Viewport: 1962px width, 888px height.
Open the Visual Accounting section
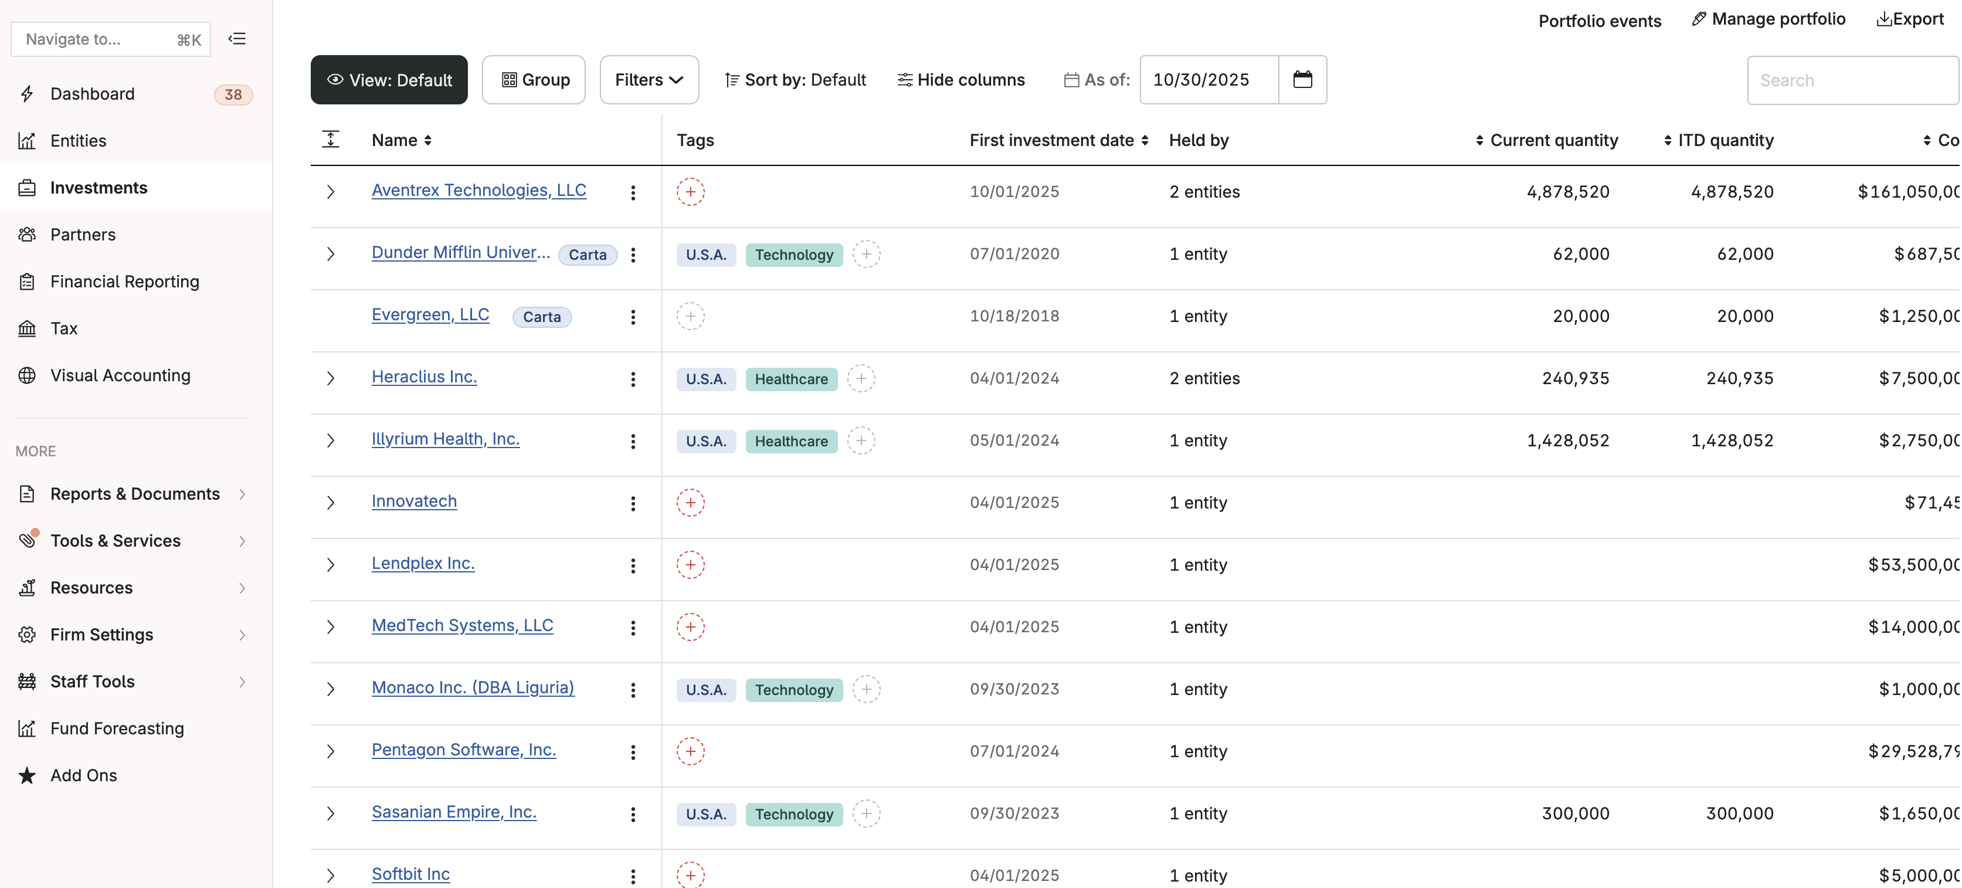point(120,375)
